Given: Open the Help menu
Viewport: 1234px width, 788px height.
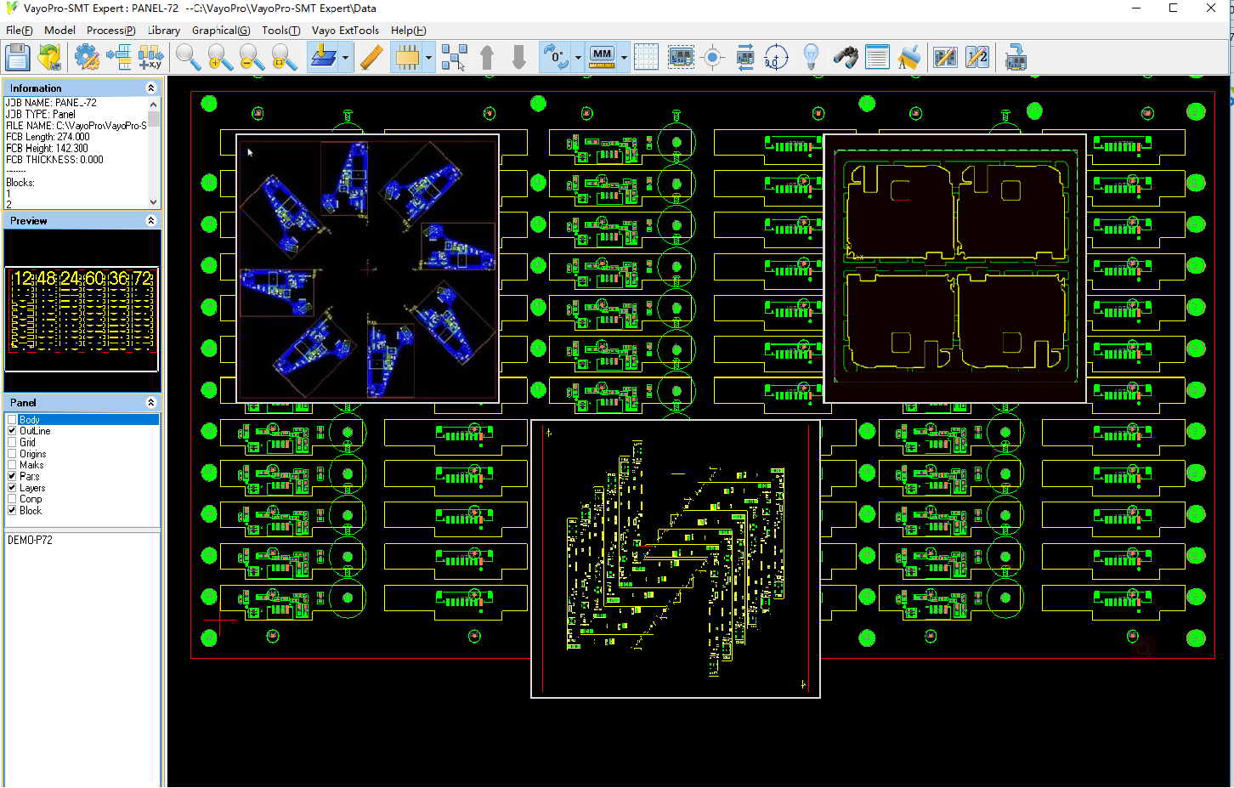Looking at the screenshot, I should 408,30.
